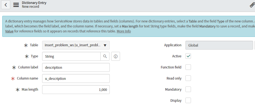The width and height of the screenshot is (255, 107).
Task: Edit the Column label description field
Action: pyautogui.click(x=76, y=67)
